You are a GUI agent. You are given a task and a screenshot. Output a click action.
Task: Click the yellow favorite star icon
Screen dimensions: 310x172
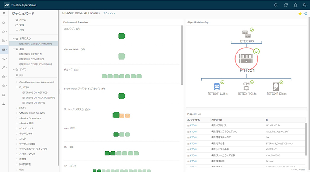click(300, 14)
